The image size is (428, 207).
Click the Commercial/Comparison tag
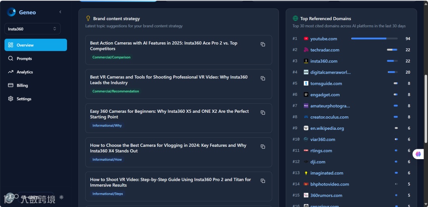coord(111,57)
